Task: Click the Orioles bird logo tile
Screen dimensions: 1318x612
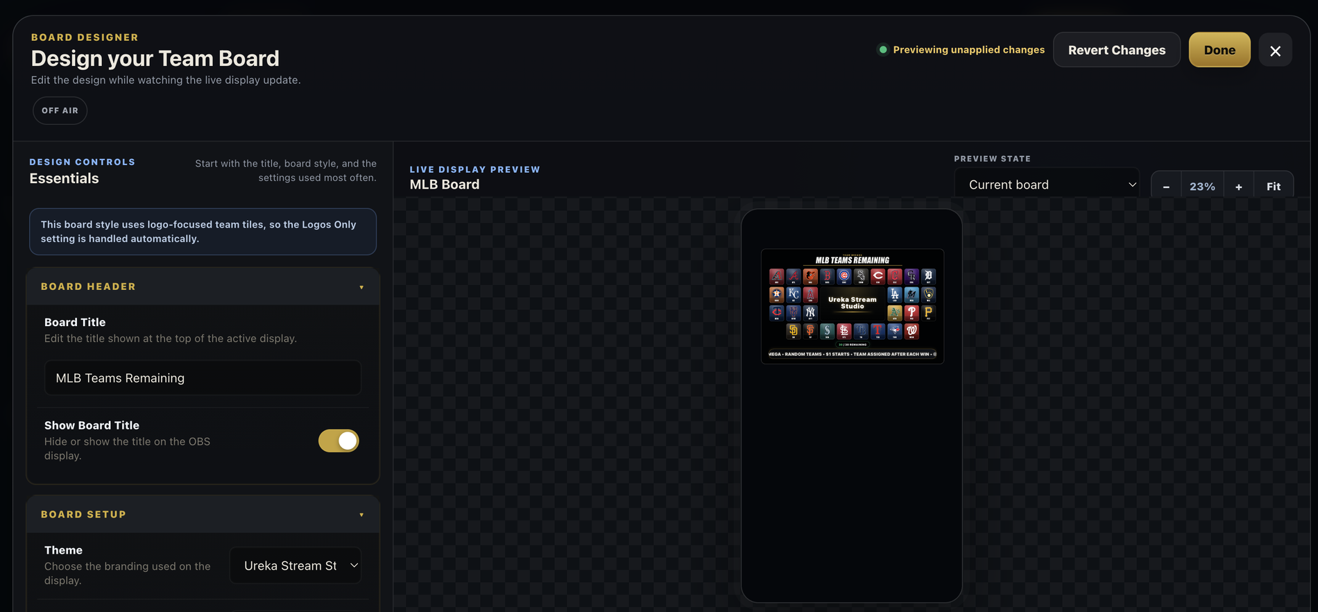Action: 810,276
